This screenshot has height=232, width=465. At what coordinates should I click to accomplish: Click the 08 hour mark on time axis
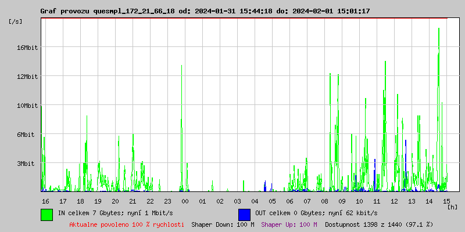(324, 201)
